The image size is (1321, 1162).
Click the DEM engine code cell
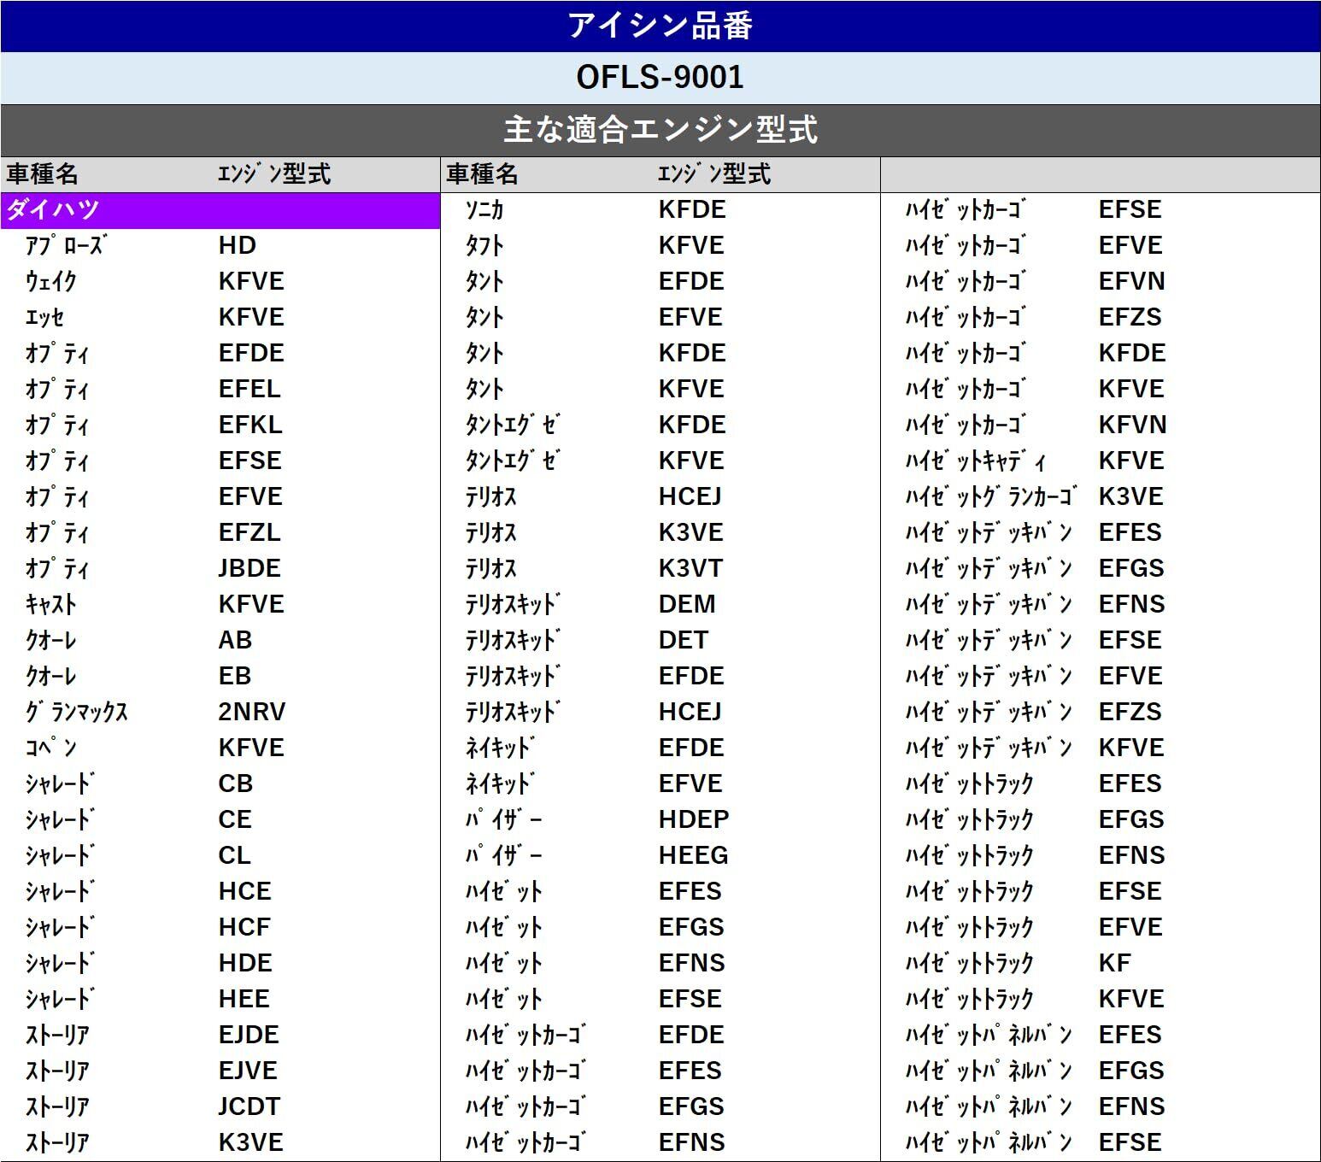pos(687,604)
